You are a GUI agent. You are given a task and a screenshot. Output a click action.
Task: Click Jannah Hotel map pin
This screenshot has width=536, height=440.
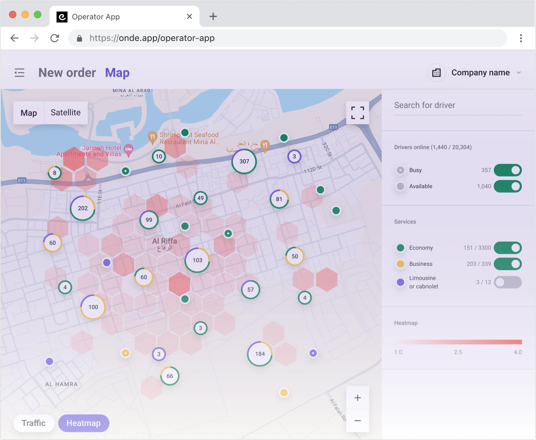tap(129, 148)
